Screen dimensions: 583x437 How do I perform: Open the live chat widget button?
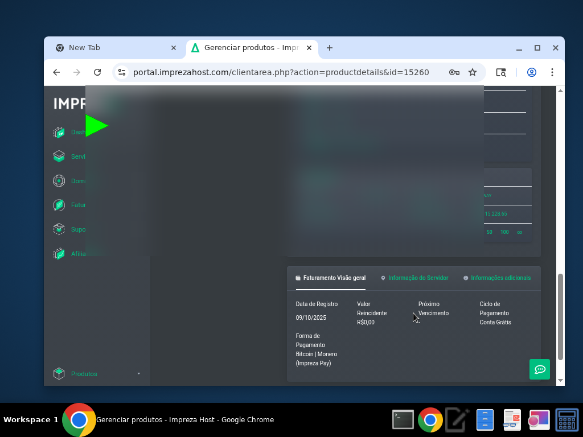coord(540,369)
